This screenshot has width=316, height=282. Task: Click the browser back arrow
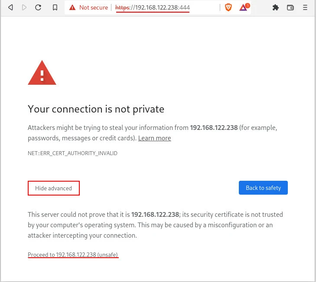click(11, 7)
